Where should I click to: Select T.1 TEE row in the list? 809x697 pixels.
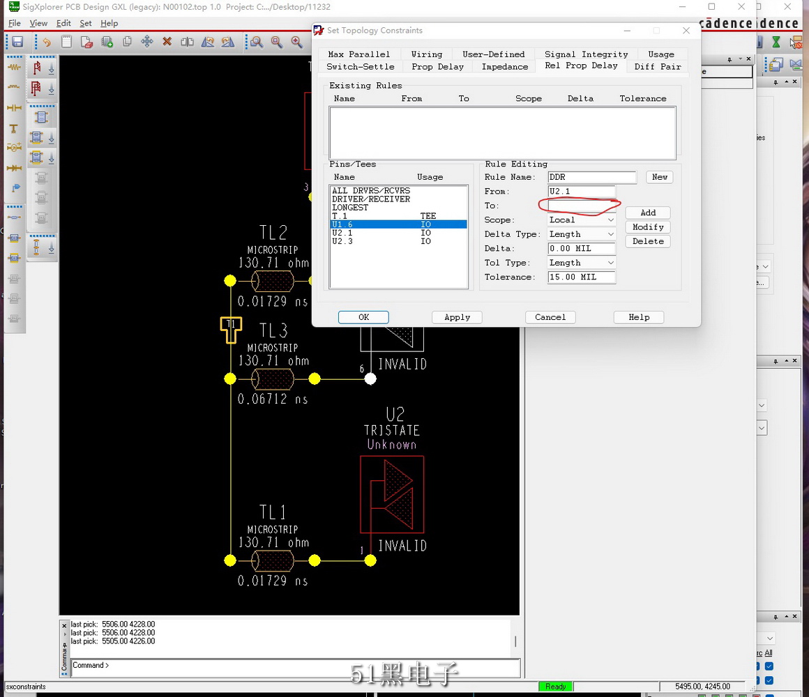398,215
